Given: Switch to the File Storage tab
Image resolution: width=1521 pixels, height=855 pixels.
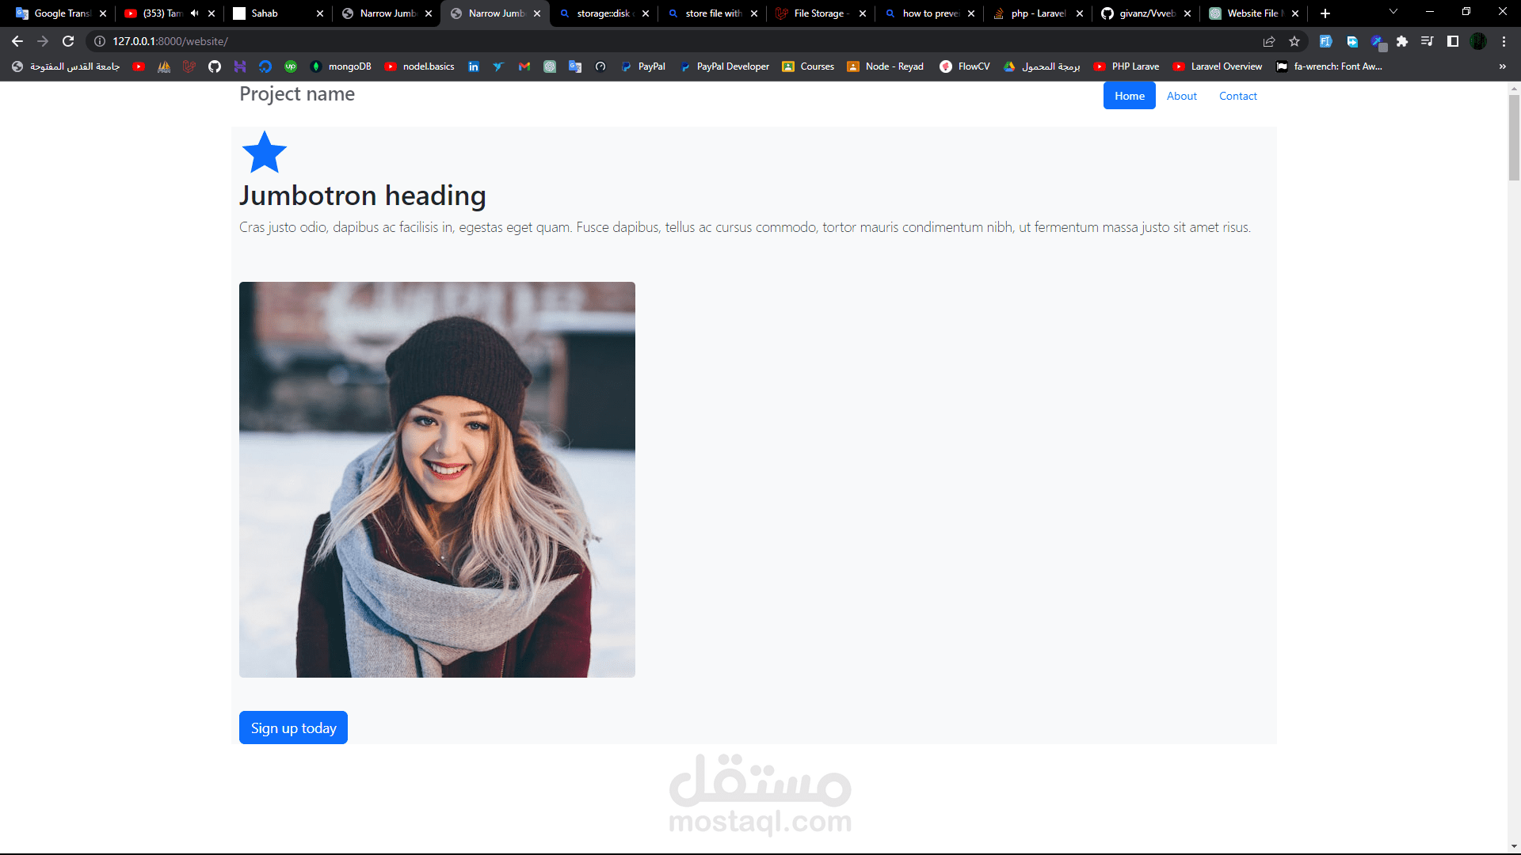Looking at the screenshot, I should pos(819,13).
